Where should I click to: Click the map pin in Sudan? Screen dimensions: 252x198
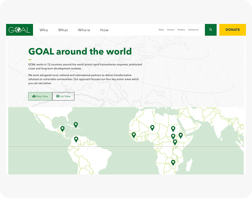(173, 129)
